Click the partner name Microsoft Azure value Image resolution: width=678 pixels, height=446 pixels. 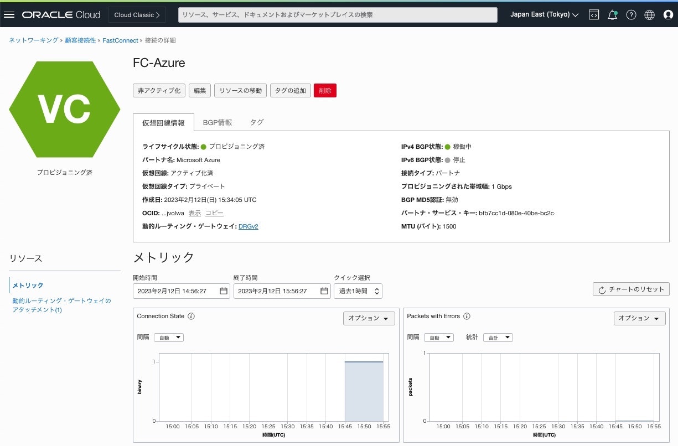pos(198,160)
